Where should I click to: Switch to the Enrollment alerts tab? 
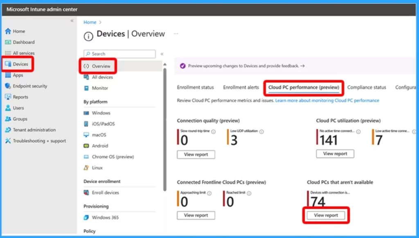click(x=241, y=88)
